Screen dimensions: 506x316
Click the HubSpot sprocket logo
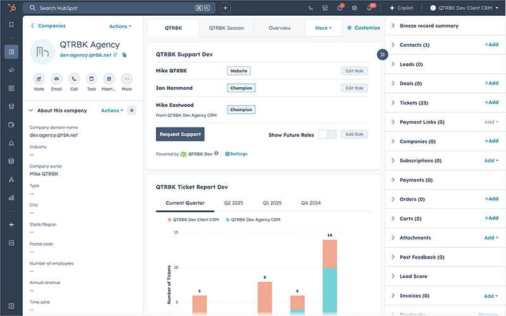point(11,8)
